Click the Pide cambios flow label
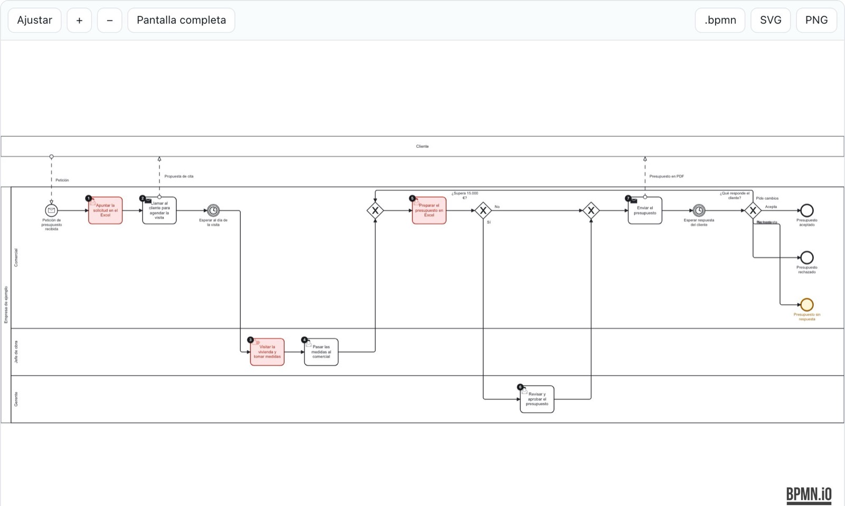This screenshot has width=845, height=506. tap(767, 199)
